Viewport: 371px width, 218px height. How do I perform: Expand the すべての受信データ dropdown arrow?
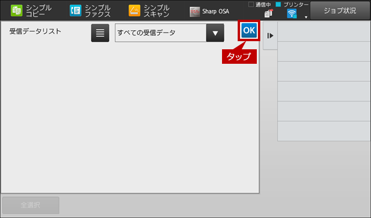coord(215,33)
